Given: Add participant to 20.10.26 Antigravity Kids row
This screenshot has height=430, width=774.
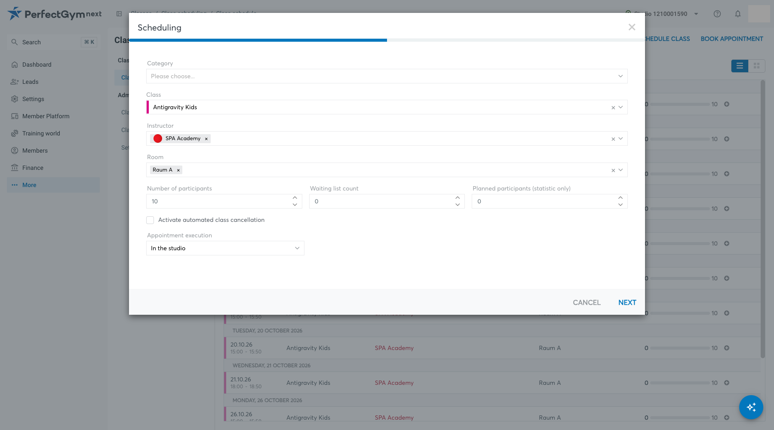Looking at the screenshot, I should coord(727,348).
